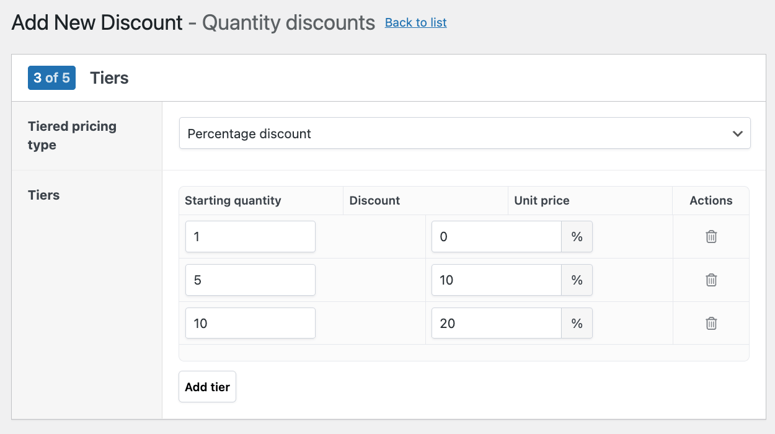Image resolution: width=775 pixels, height=434 pixels.
Task: Click the Discount column header
Action: 374,201
